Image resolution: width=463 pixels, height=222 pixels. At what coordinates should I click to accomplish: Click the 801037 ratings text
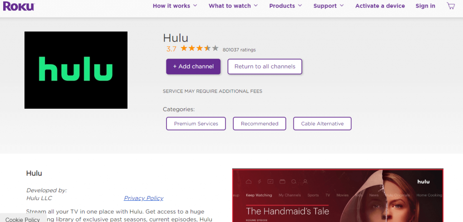pyautogui.click(x=239, y=50)
